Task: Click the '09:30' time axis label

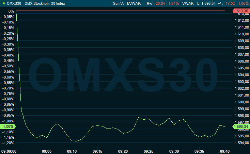Action: [174, 151]
